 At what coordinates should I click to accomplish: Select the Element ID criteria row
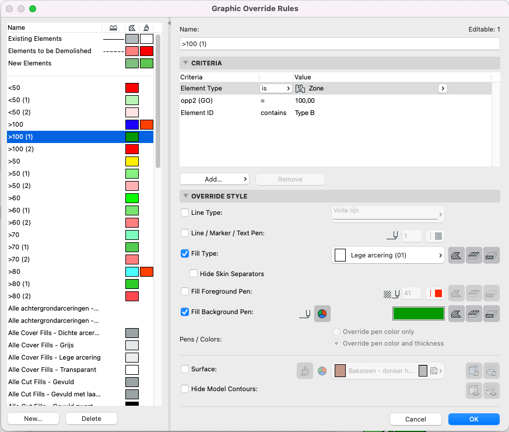[335, 113]
